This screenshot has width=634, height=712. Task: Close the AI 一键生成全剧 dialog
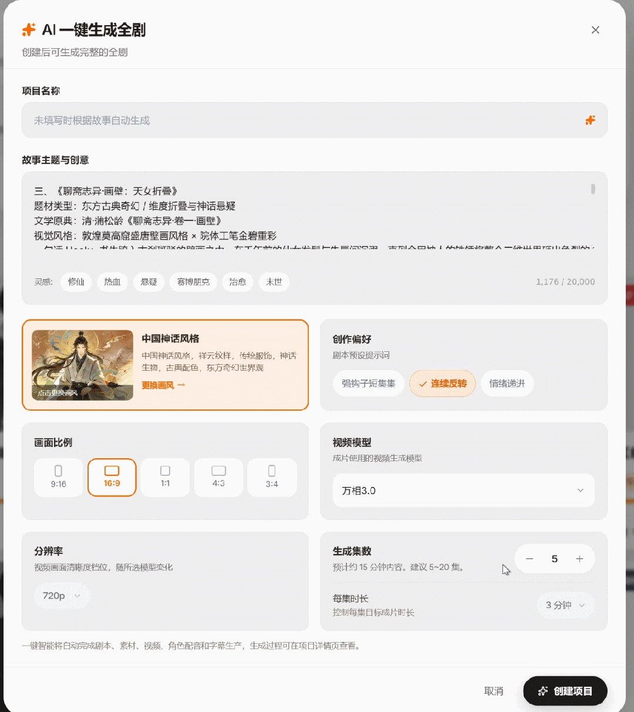tap(595, 30)
